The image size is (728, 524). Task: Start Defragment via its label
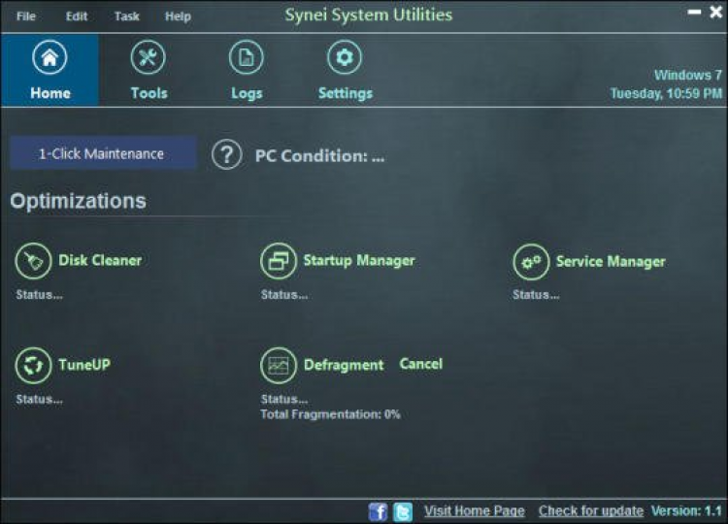(344, 365)
